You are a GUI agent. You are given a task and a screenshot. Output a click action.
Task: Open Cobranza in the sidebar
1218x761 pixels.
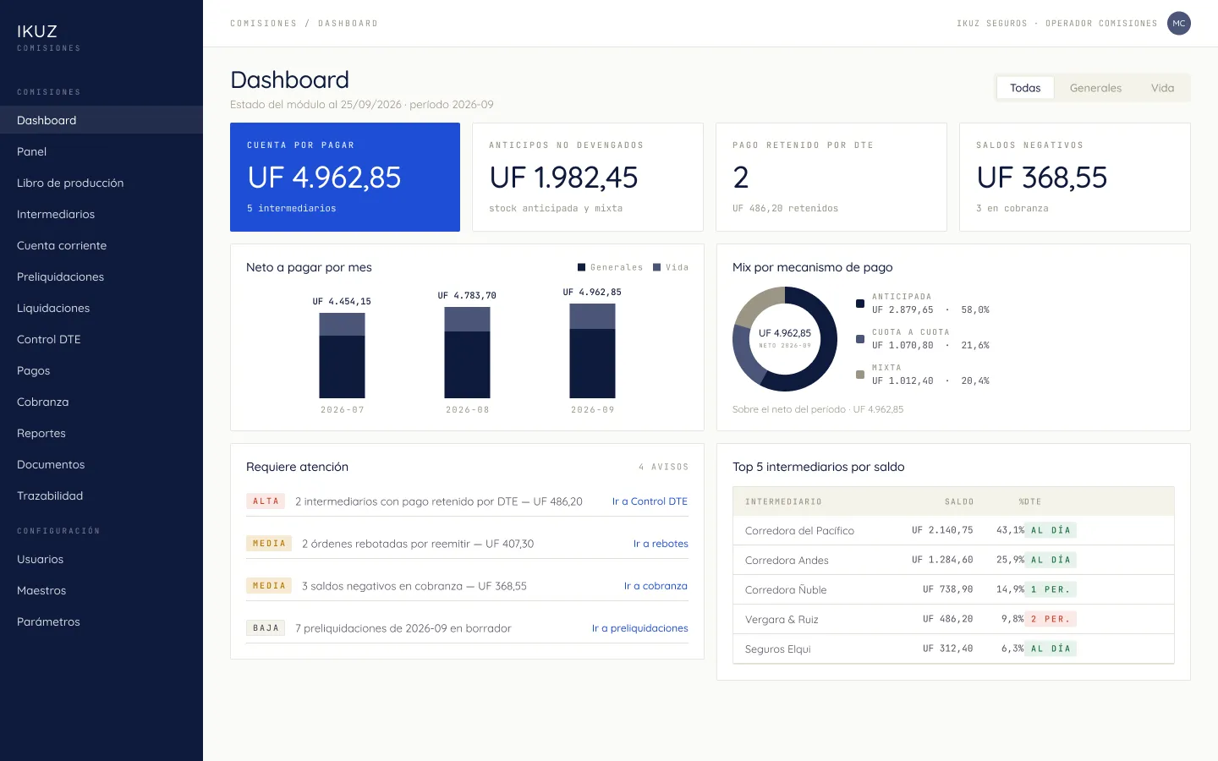pos(101,402)
